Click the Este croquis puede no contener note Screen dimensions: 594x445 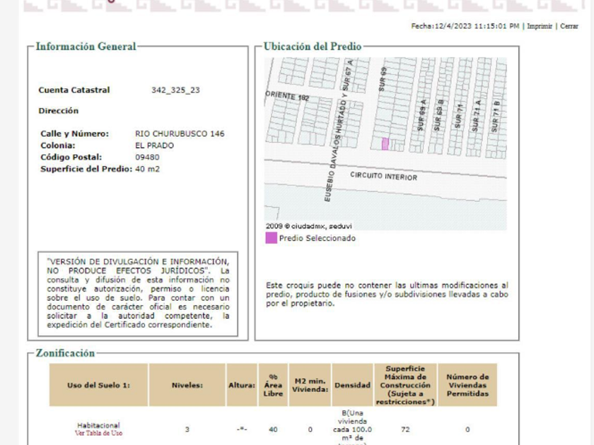click(x=387, y=294)
